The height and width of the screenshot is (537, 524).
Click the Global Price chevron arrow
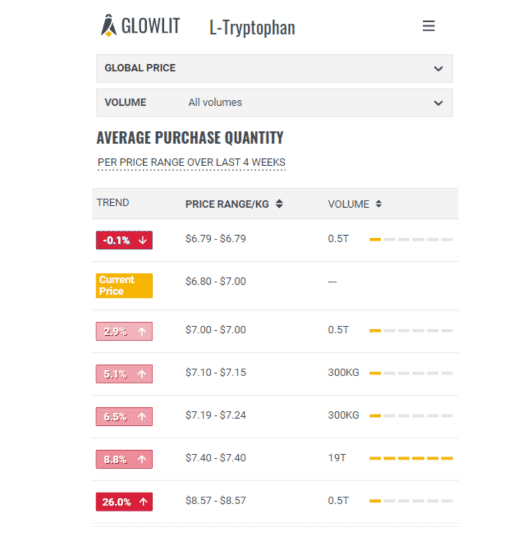[438, 69]
